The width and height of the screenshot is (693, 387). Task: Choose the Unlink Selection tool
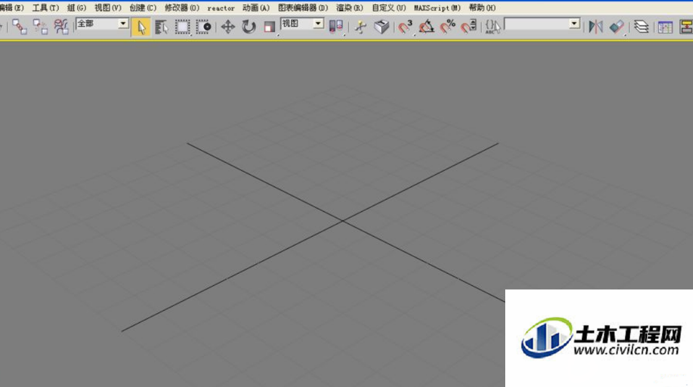pos(40,27)
